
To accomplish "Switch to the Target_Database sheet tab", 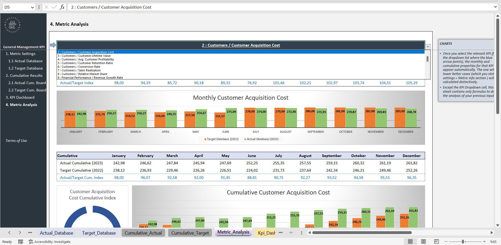I will coord(99,233).
